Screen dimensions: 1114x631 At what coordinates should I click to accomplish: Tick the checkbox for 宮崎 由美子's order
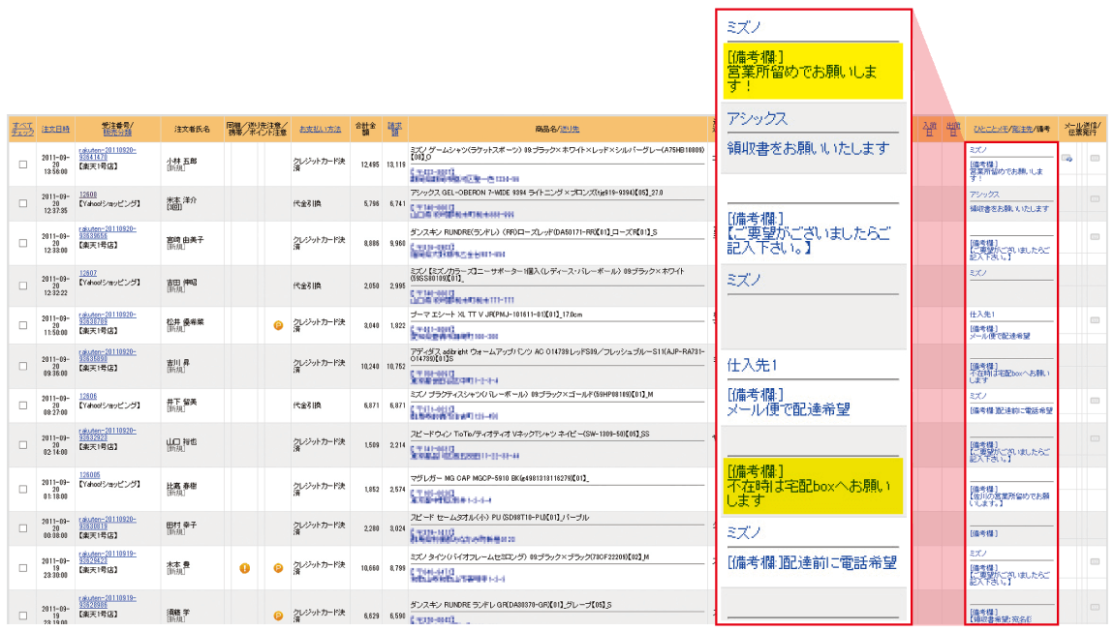click(x=22, y=243)
